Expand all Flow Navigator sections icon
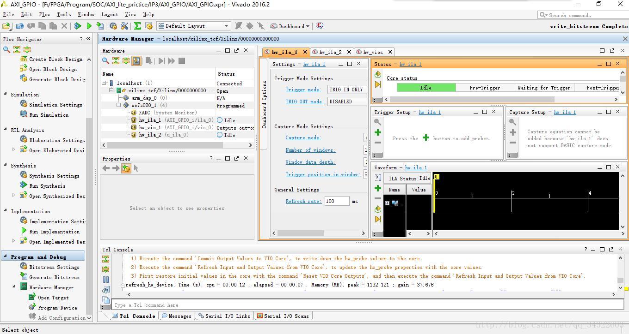This screenshot has height=334, width=629. (x=27, y=49)
